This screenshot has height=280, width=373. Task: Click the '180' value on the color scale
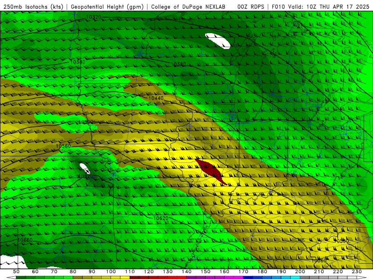pos(262,272)
